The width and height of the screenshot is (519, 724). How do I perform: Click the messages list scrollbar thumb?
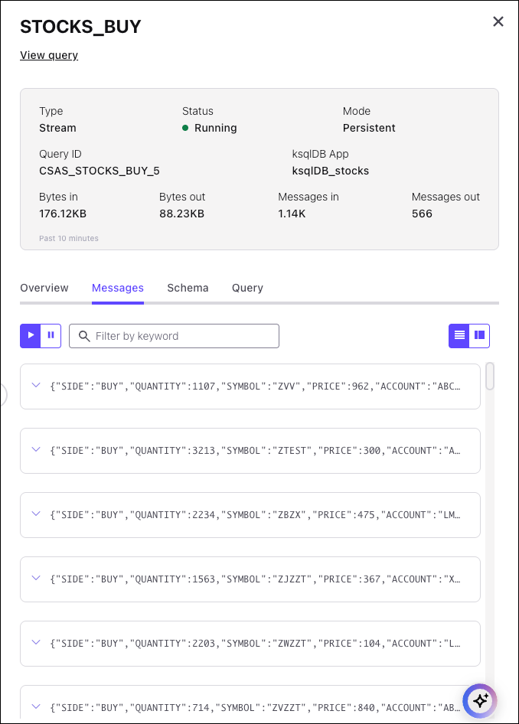coord(490,376)
